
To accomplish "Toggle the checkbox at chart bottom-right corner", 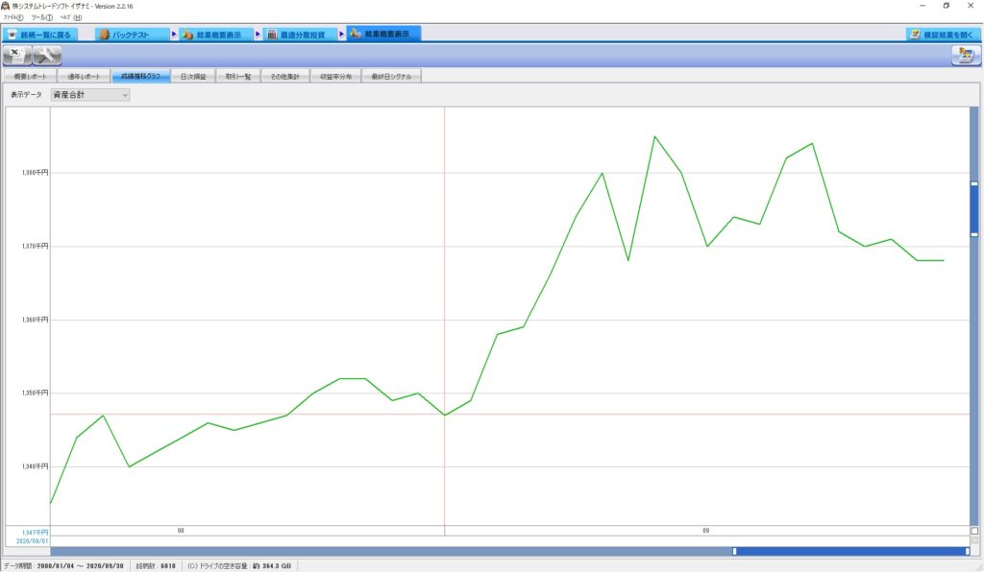I will pyautogui.click(x=974, y=531).
